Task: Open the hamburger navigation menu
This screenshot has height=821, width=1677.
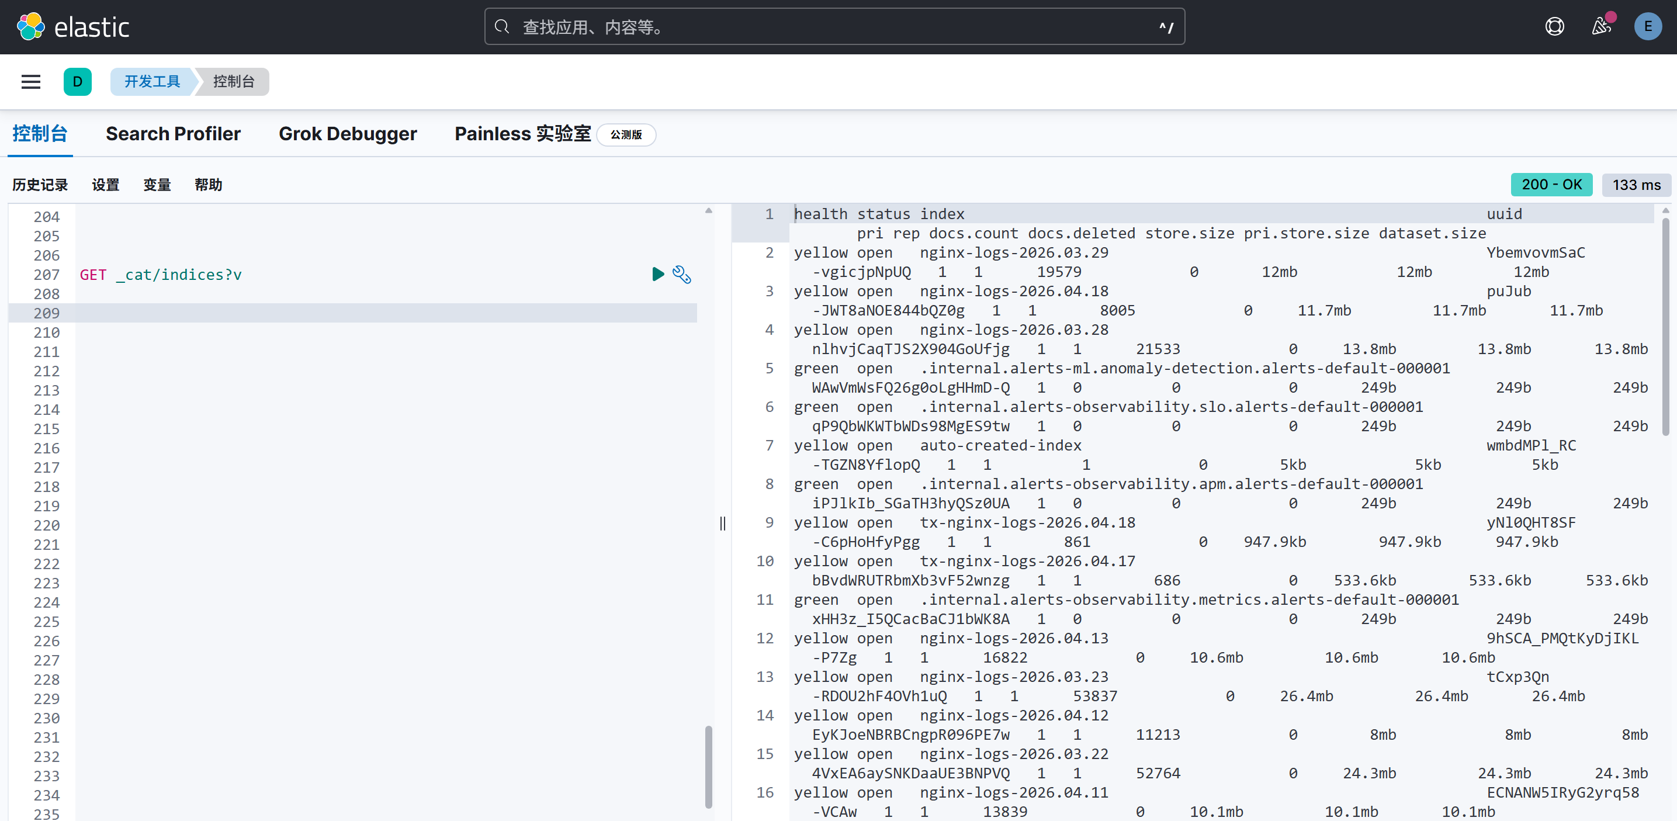Action: point(30,81)
